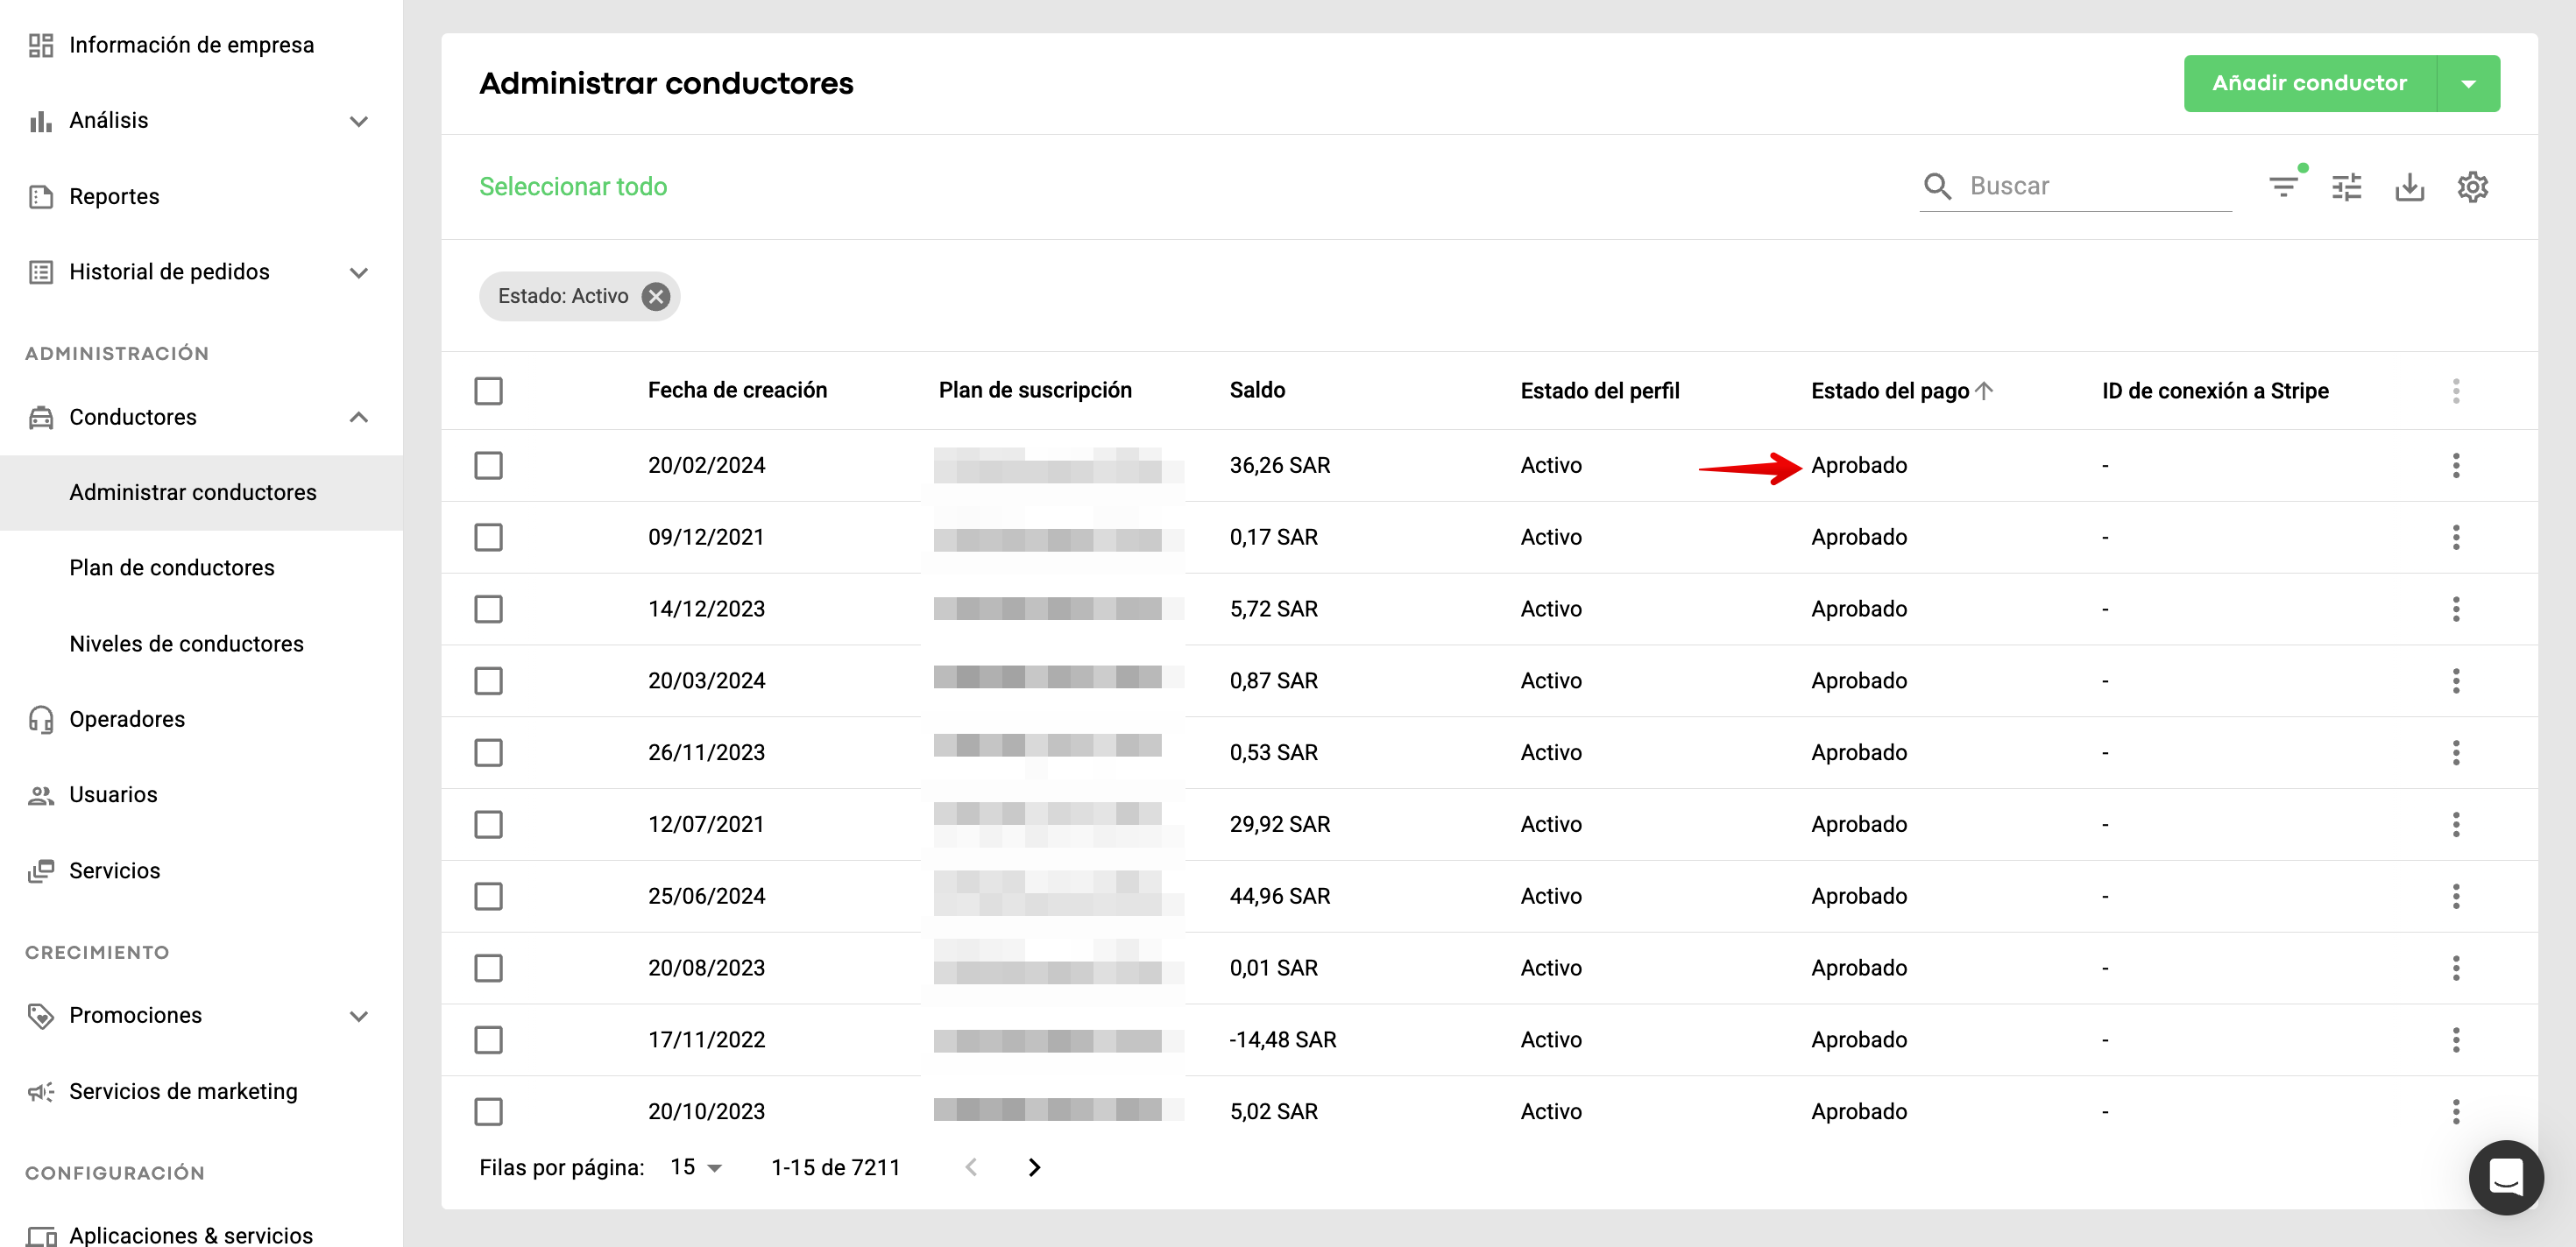Click Seleccionar todo link

(x=573, y=187)
